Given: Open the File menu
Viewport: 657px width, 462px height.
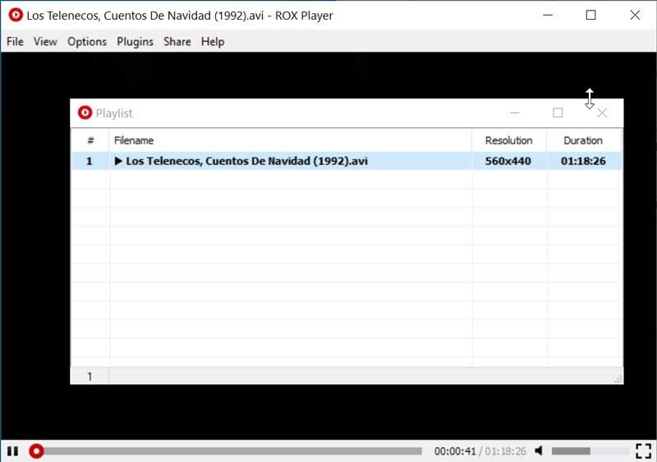Looking at the screenshot, I should click(15, 42).
